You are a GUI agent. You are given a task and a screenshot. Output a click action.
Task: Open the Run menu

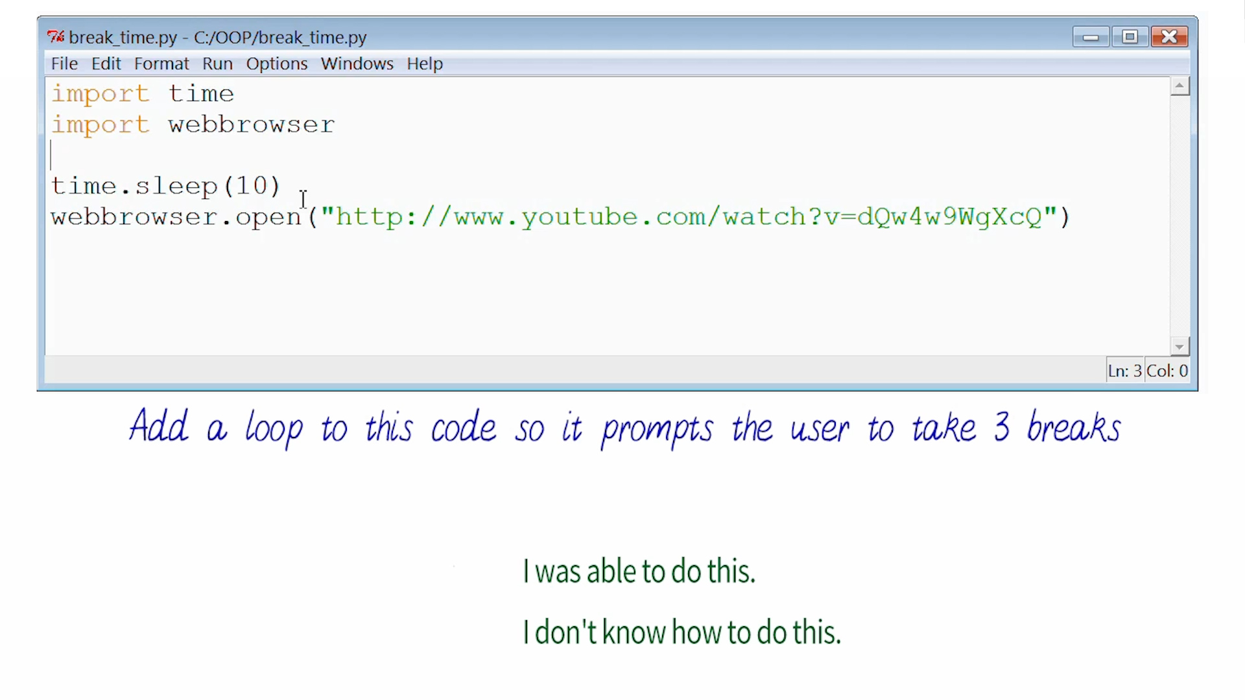coord(217,64)
